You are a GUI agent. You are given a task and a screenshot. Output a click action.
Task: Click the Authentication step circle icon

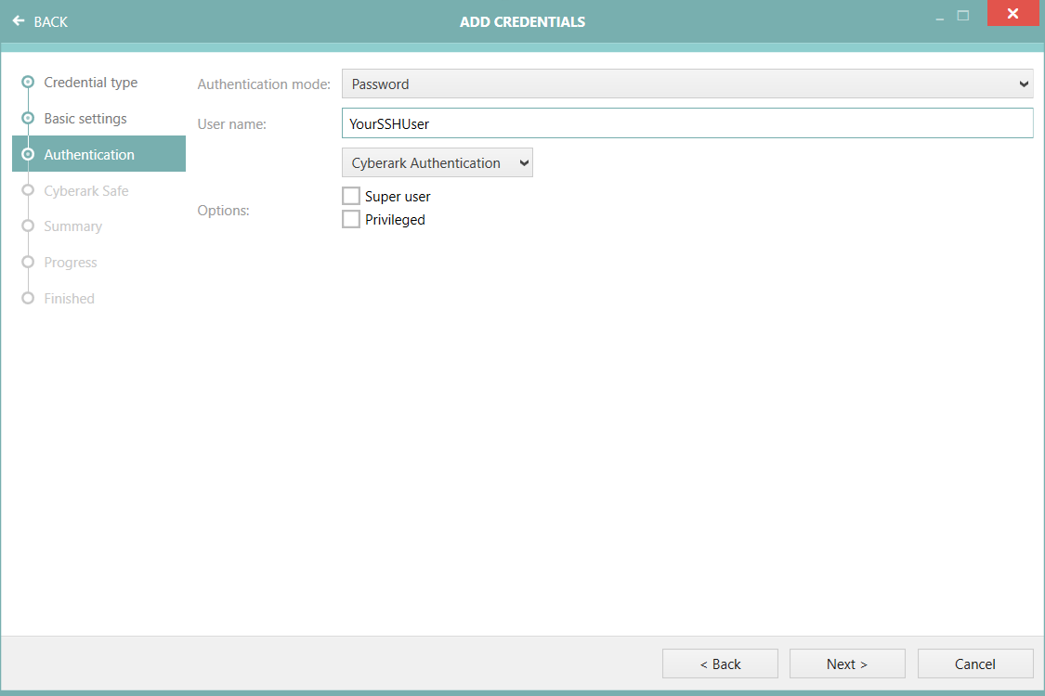coord(28,155)
